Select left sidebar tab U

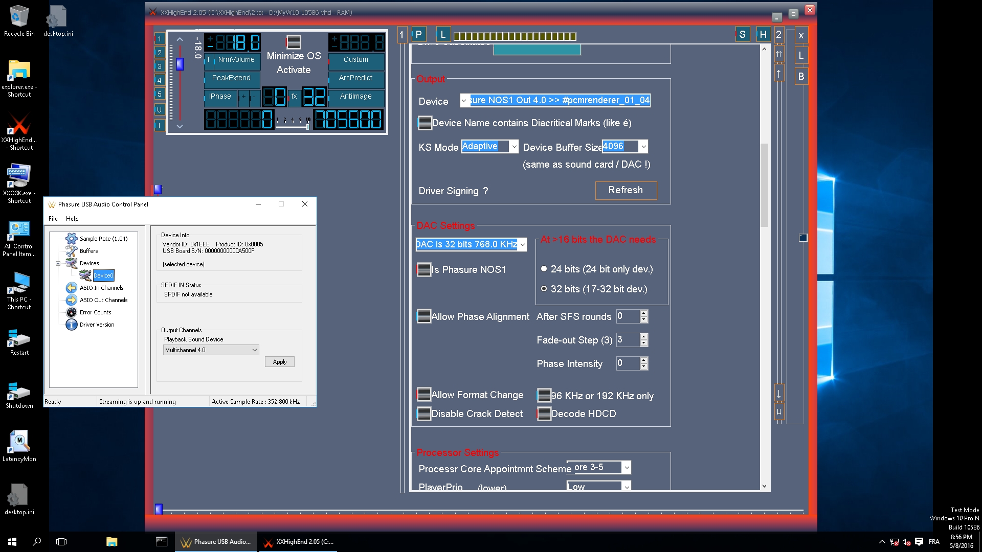(x=160, y=109)
